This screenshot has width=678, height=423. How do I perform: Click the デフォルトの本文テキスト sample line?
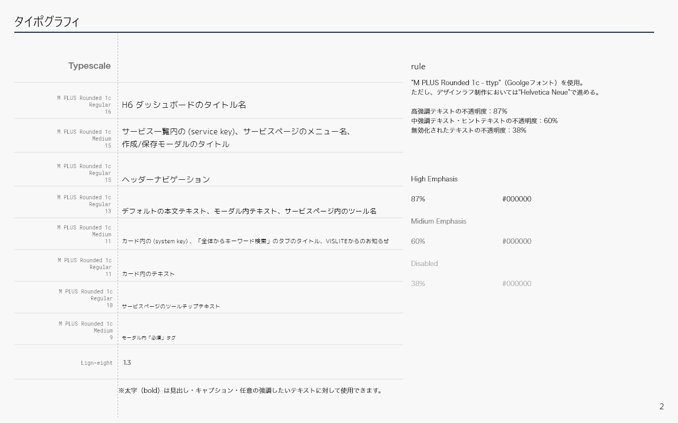coord(249,211)
